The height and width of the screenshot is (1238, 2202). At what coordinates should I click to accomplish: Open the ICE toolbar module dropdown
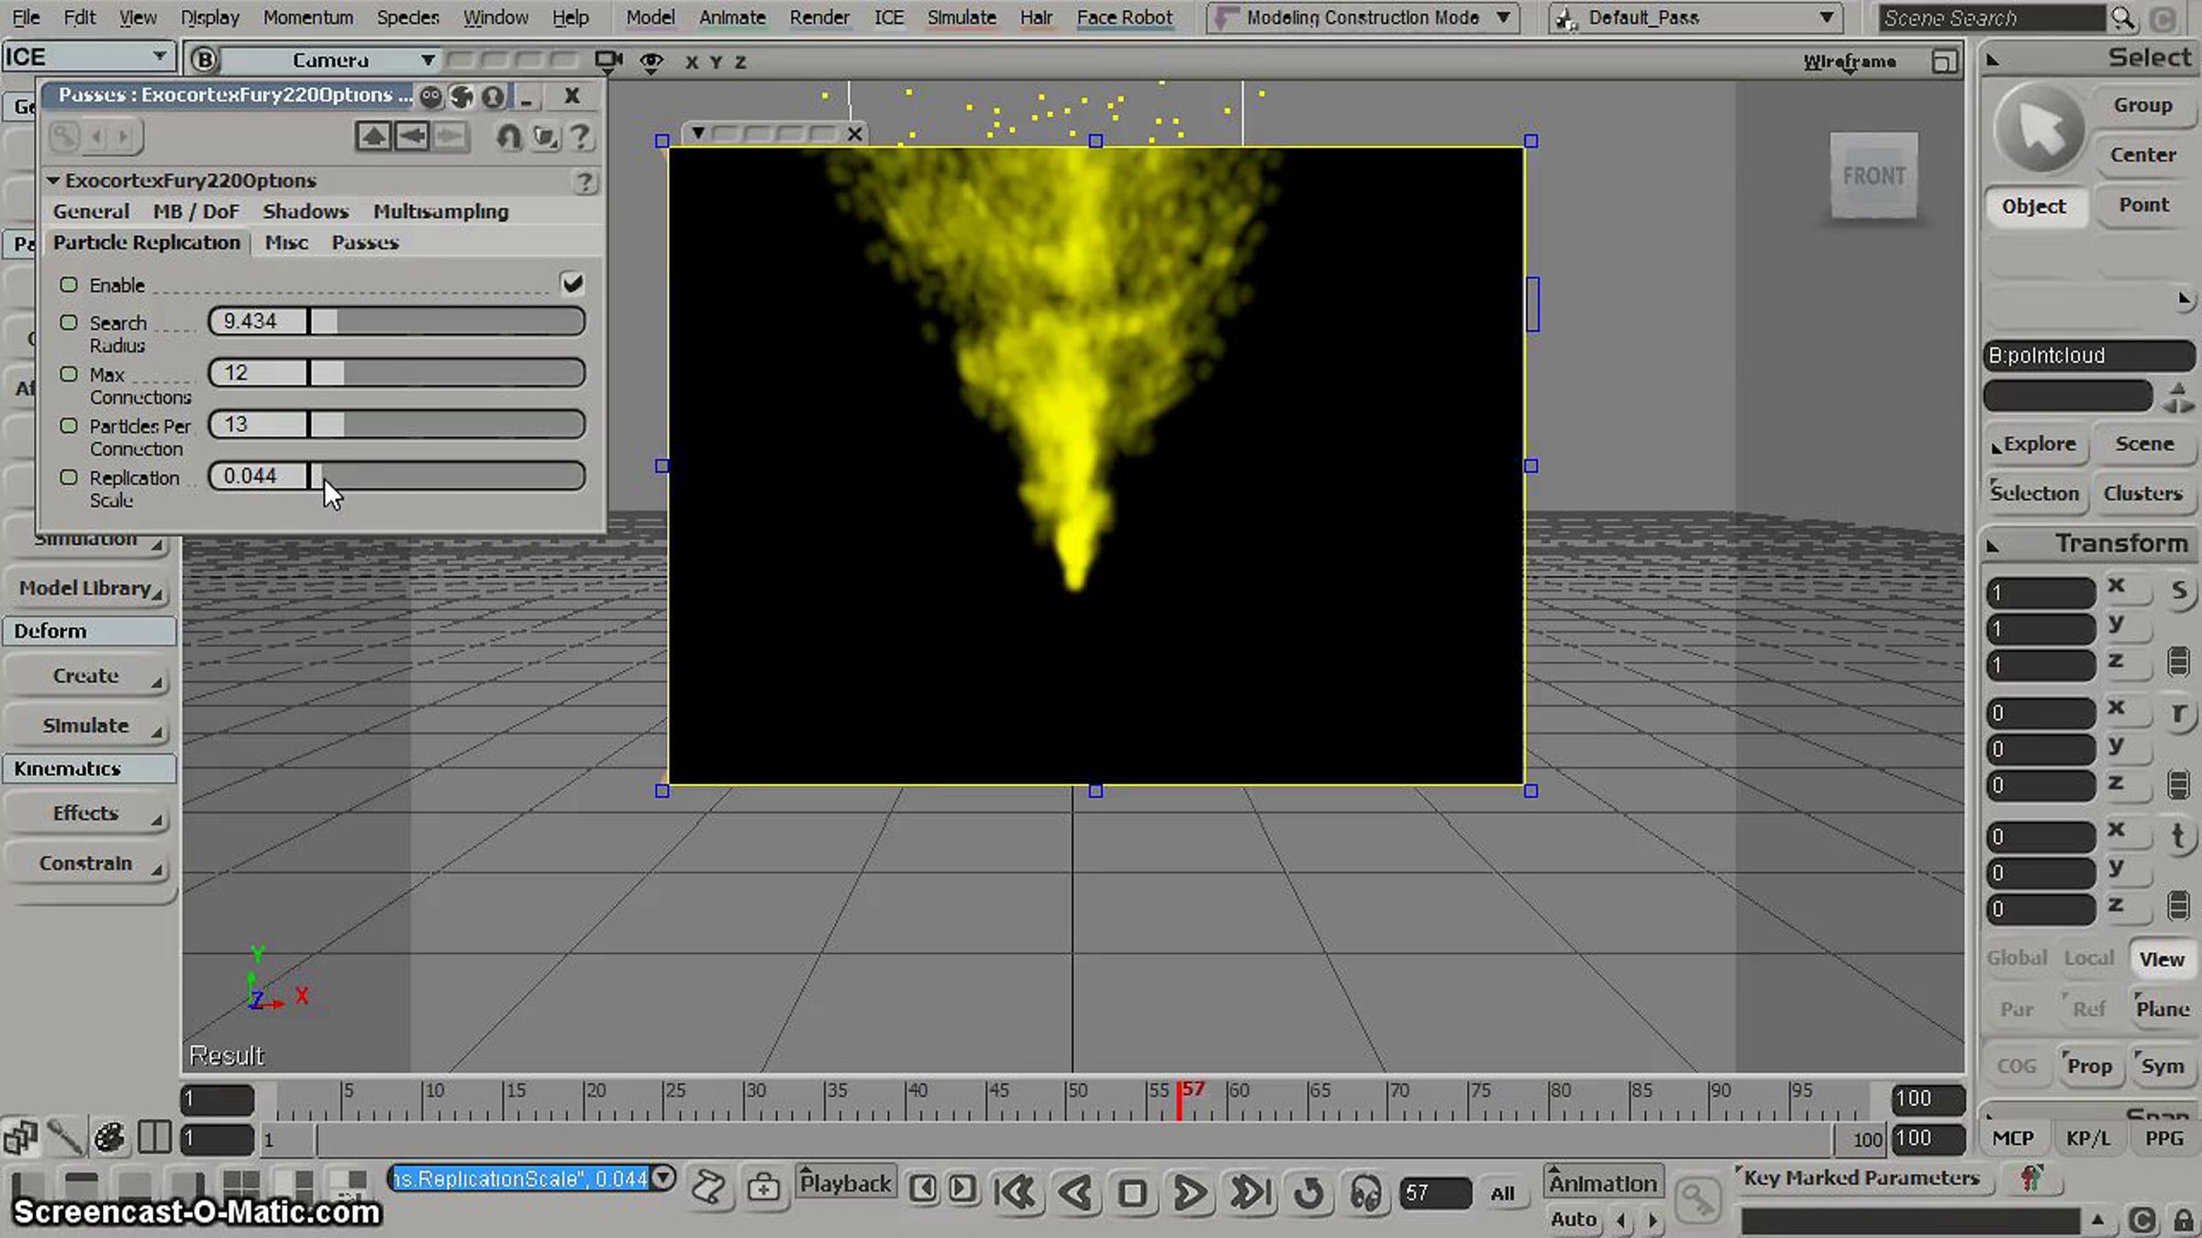pyautogui.click(x=87, y=57)
